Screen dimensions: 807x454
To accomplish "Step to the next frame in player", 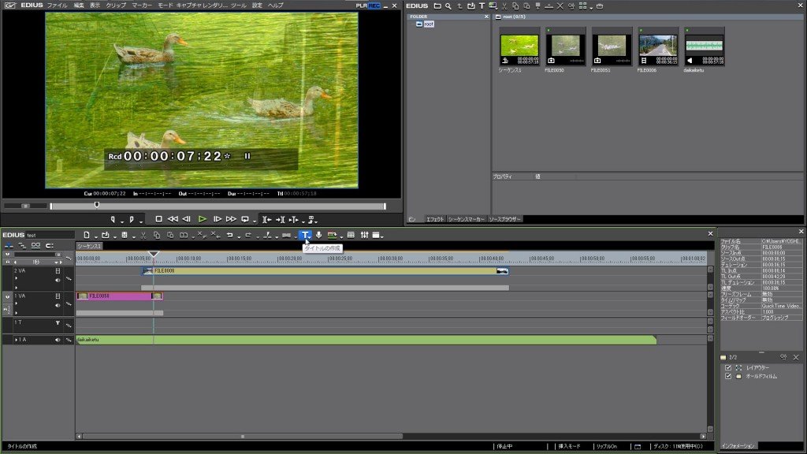I will tap(218, 219).
